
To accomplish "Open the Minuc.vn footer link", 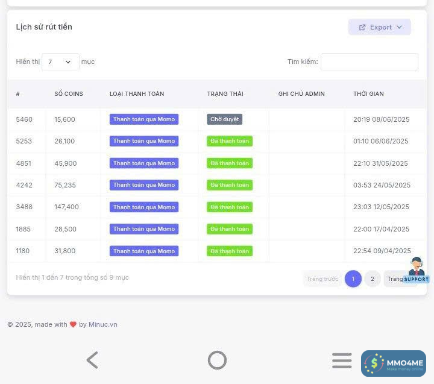I will (x=103, y=324).
